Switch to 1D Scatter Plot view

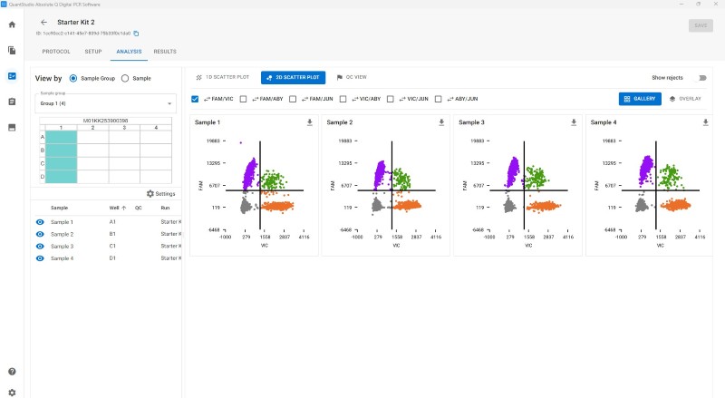coord(222,77)
